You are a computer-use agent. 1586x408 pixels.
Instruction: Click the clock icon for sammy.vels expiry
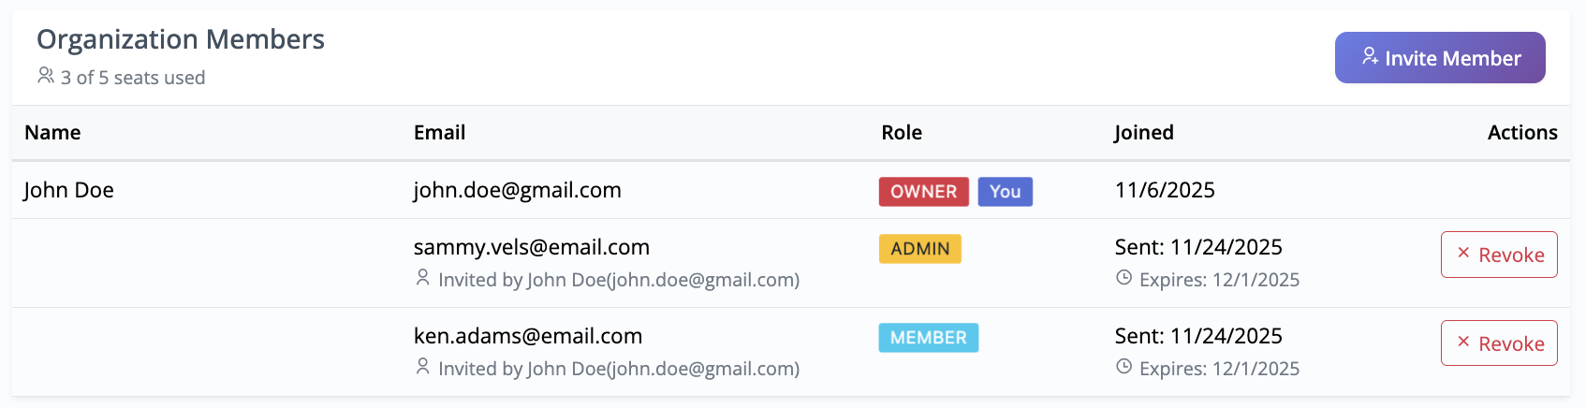coord(1123,278)
